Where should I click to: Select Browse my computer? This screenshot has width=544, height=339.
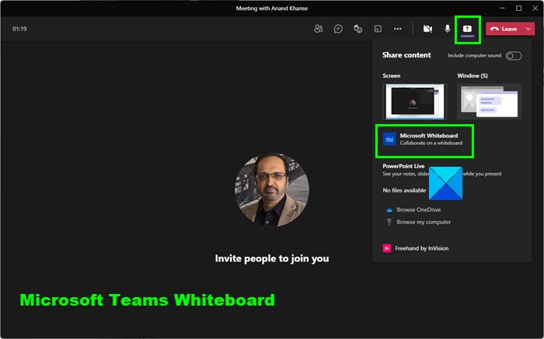424,222
